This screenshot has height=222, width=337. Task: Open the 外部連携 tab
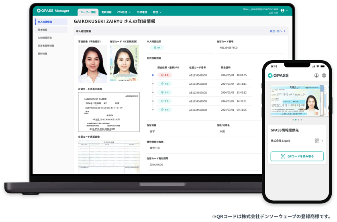(142, 12)
